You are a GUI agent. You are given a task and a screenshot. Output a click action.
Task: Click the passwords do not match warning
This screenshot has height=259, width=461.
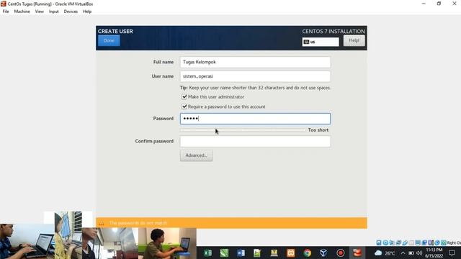138,223
